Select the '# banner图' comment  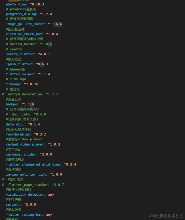point(15,69)
